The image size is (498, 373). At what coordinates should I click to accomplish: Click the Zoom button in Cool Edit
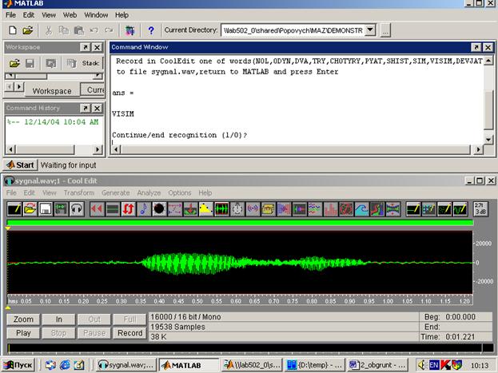(23, 319)
